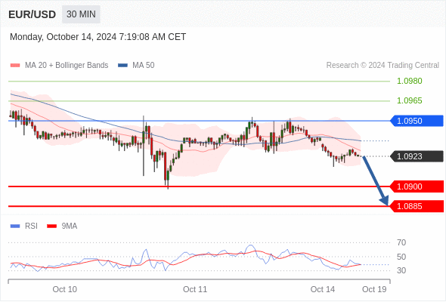
Task: Click the Oct 14 date axis label
Action: (323, 289)
